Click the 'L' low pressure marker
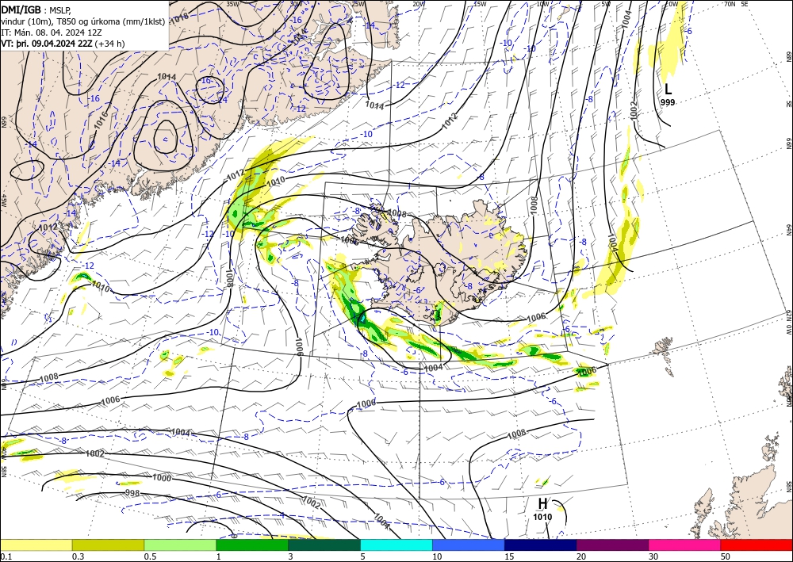The height and width of the screenshot is (562, 793). tap(668, 90)
